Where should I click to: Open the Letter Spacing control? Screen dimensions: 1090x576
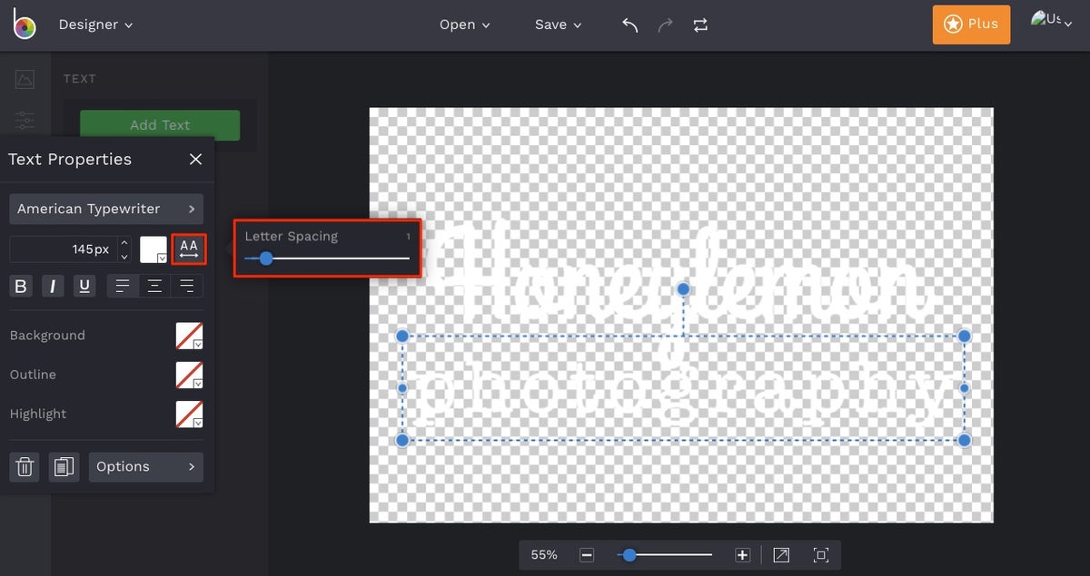pyautogui.click(x=189, y=247)
